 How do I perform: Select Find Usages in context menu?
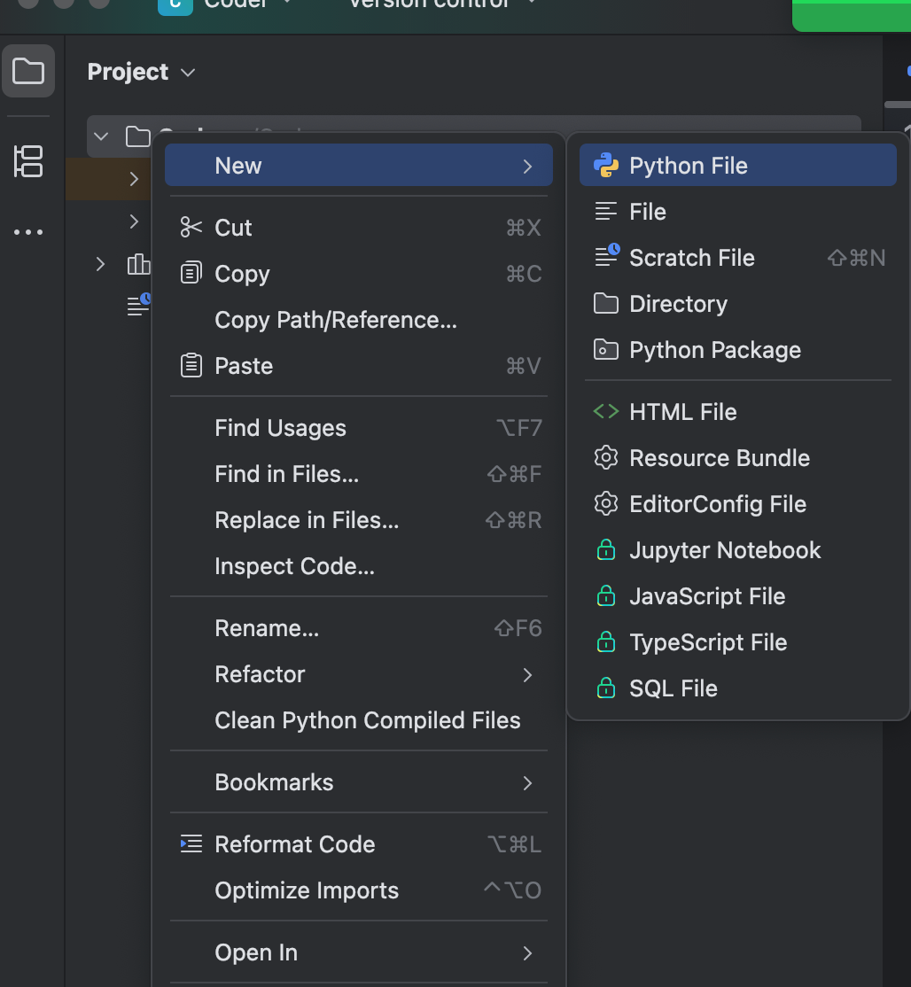[359, 428]
